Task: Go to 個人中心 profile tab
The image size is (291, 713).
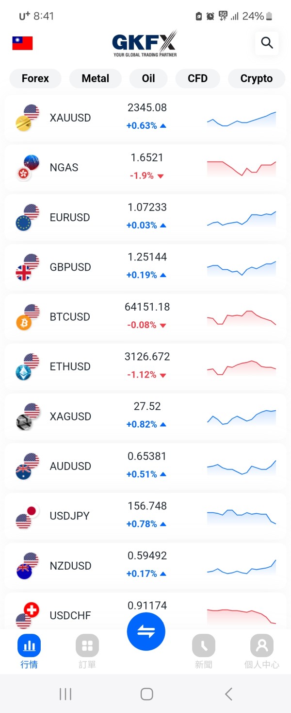Action: [x=262, y=652]
